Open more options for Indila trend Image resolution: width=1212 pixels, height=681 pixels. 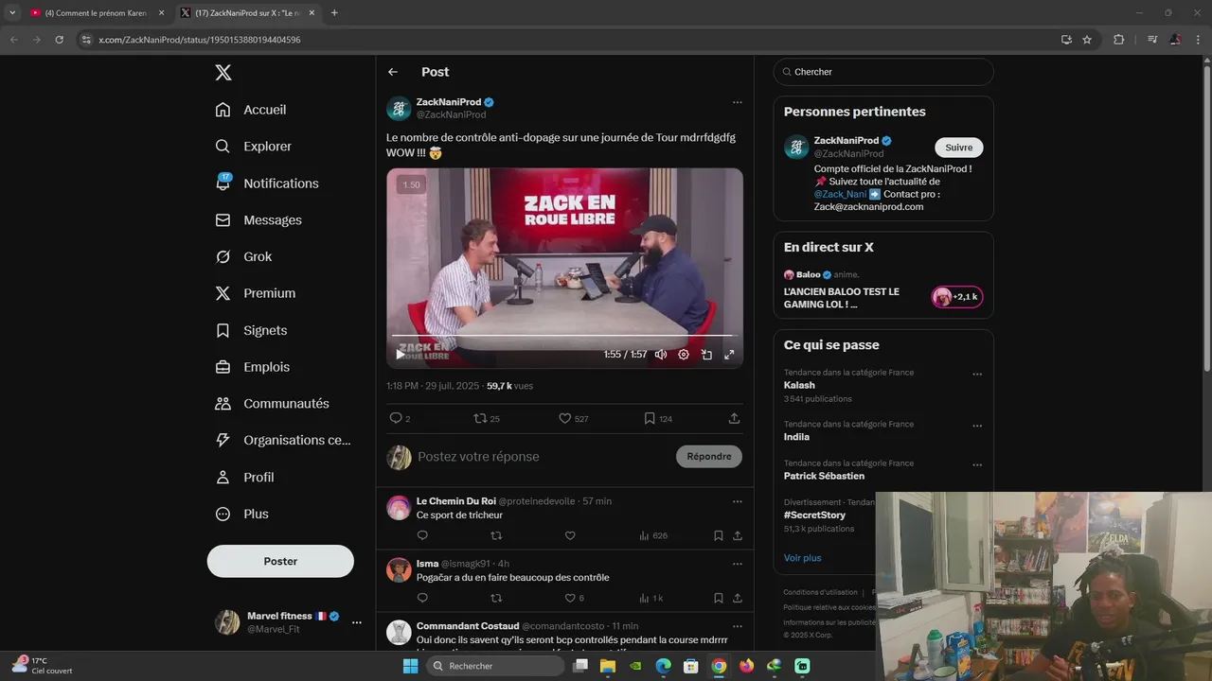(977, 427)
